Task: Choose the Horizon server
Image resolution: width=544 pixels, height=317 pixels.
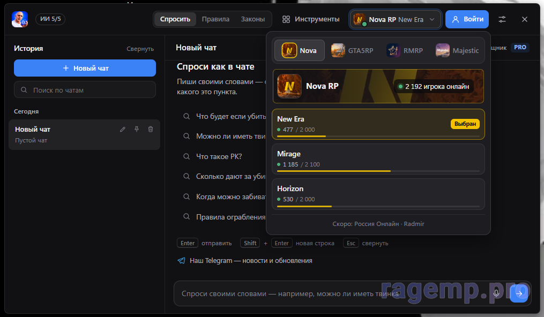Action: point(378,194)
